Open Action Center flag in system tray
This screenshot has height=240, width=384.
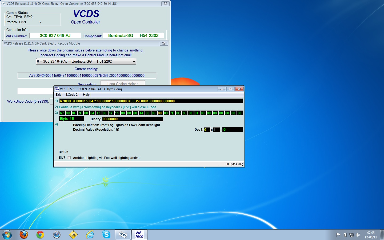pyautogui.click(x=339, y=235)
